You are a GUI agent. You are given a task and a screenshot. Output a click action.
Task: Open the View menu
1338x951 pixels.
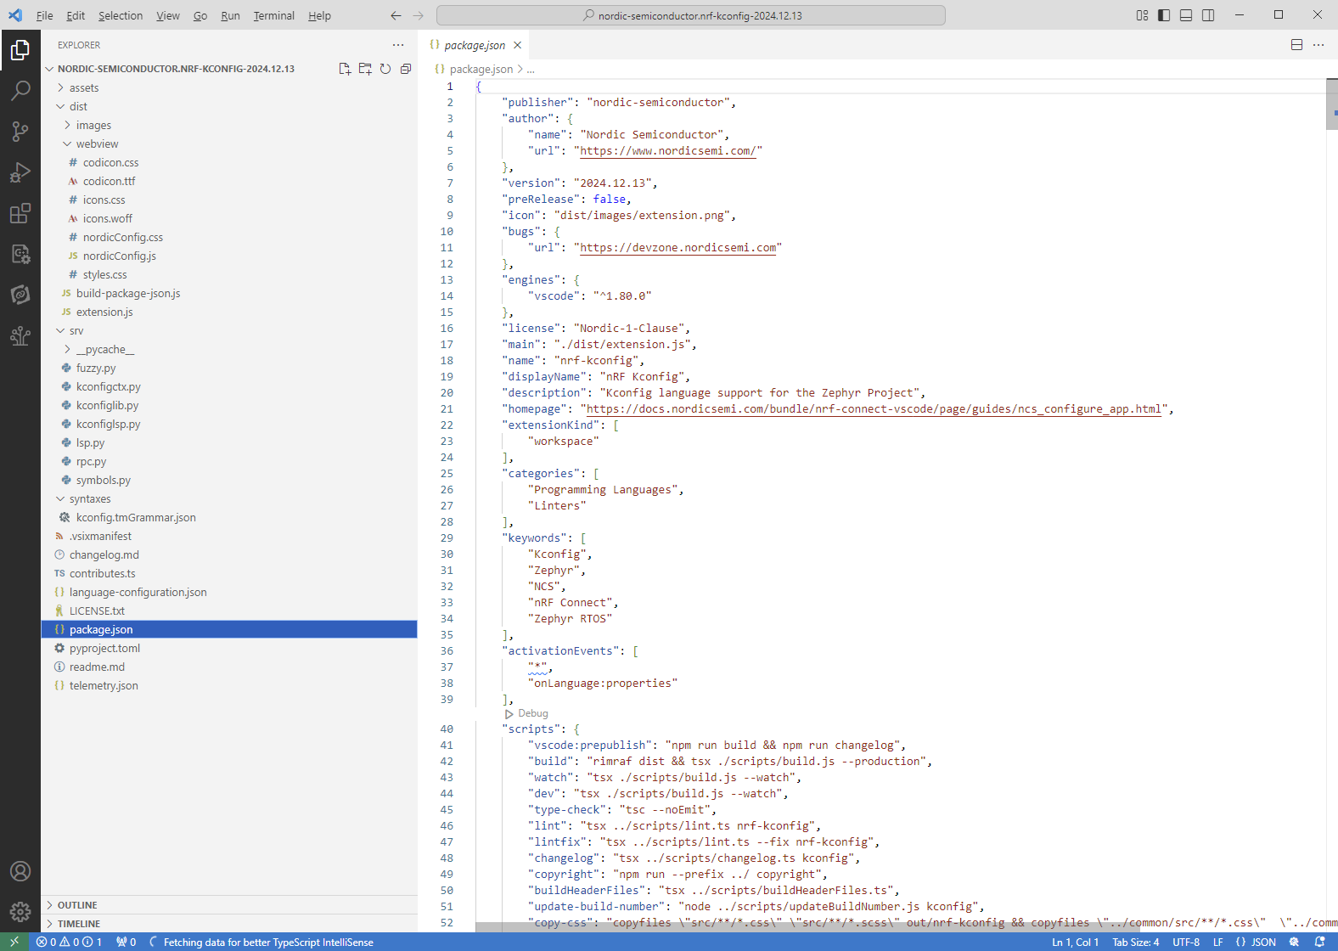click(168, 15)
